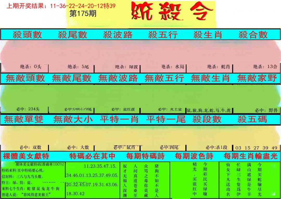Select the 殺頭數 header
The width and height of the screenshot is (281, 199).
click(27, 35)
